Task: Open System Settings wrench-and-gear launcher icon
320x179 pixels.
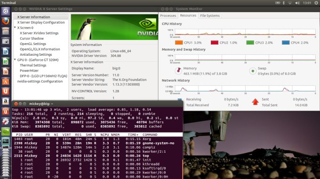Action: coord(6,121)
